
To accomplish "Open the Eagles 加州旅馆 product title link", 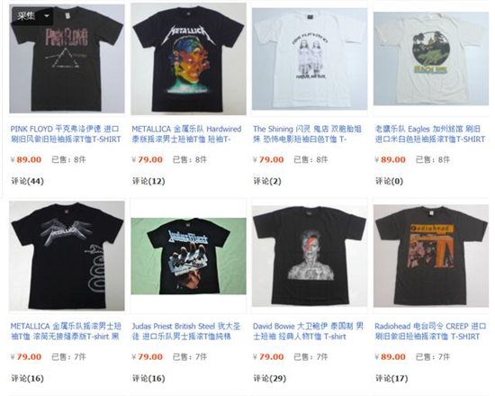I will tap(430, 134).
